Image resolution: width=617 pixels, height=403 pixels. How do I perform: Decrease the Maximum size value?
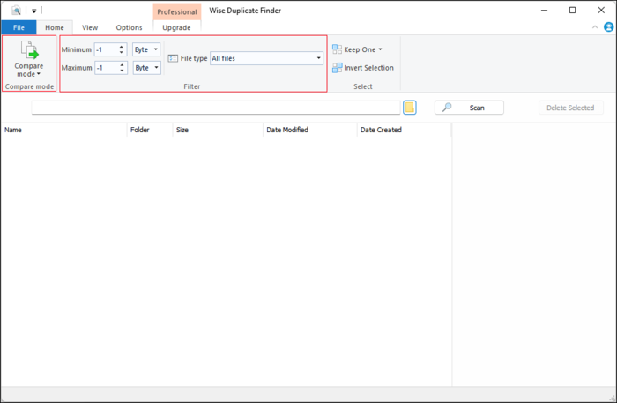(x=122, y=71)
